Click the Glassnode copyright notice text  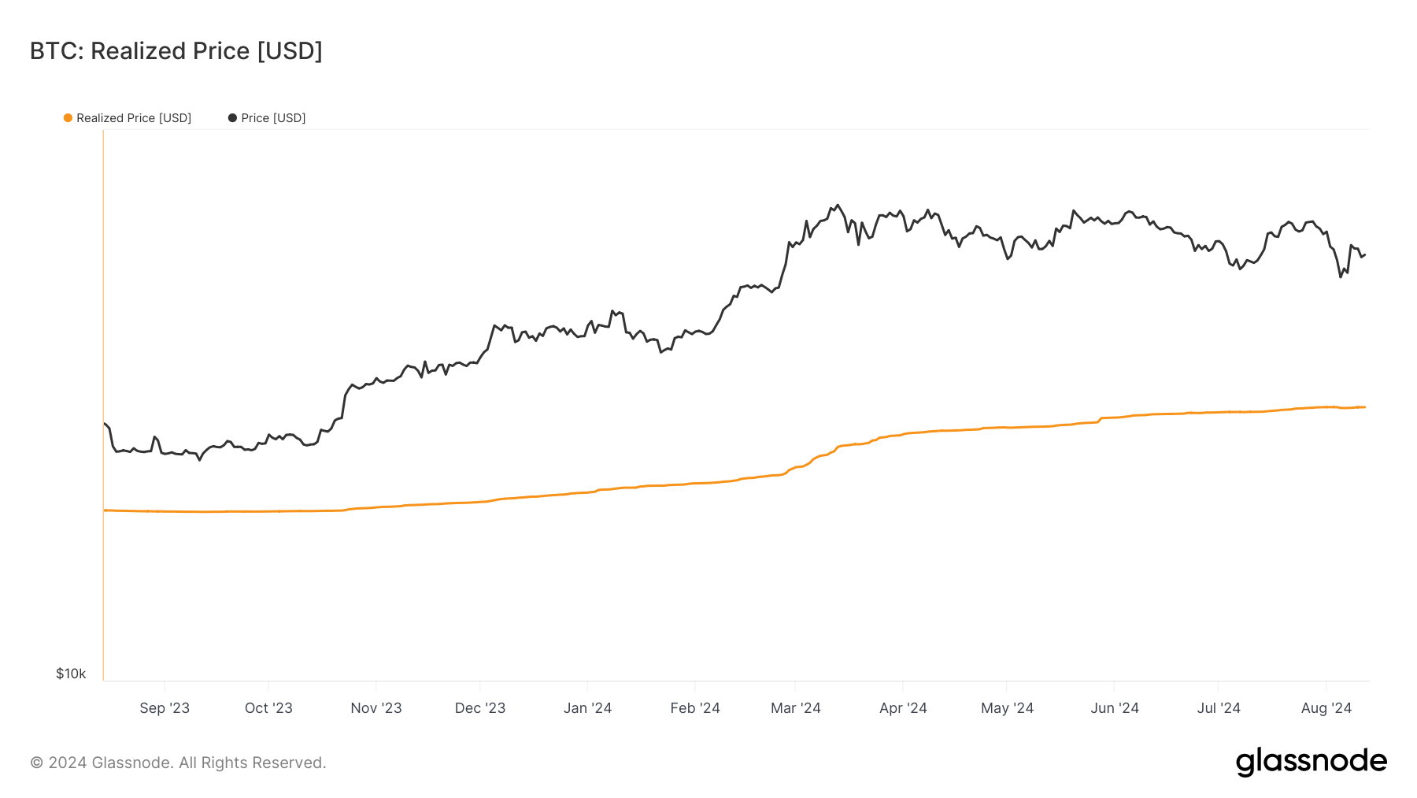[178, 763]
